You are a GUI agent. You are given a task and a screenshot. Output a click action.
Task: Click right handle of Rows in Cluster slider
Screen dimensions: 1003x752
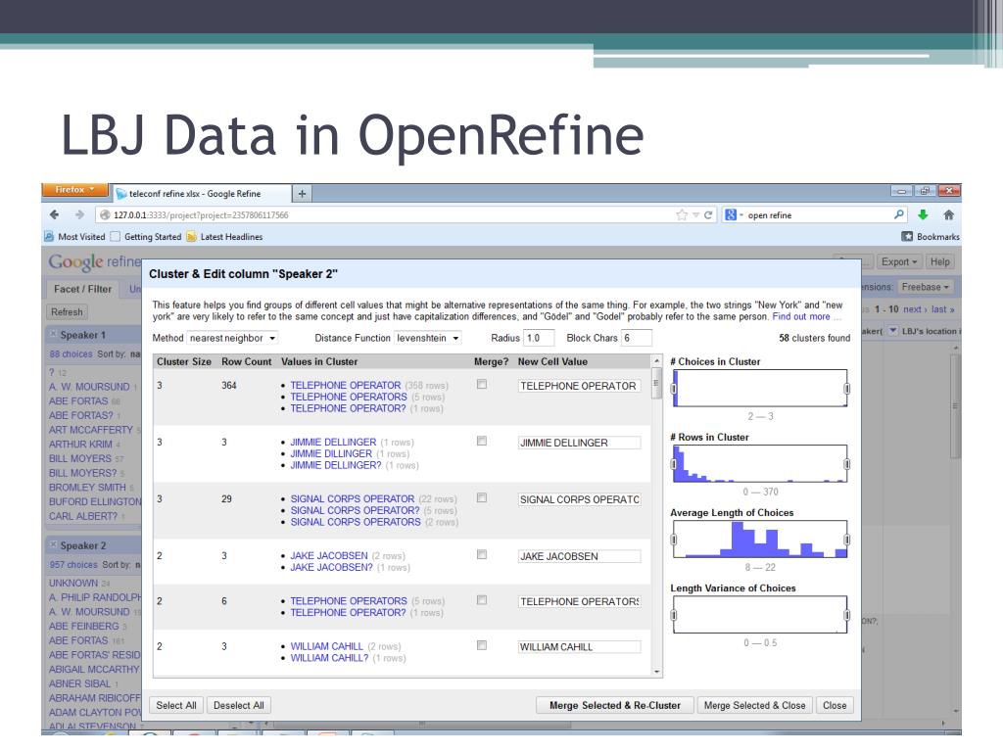(846, 463)
